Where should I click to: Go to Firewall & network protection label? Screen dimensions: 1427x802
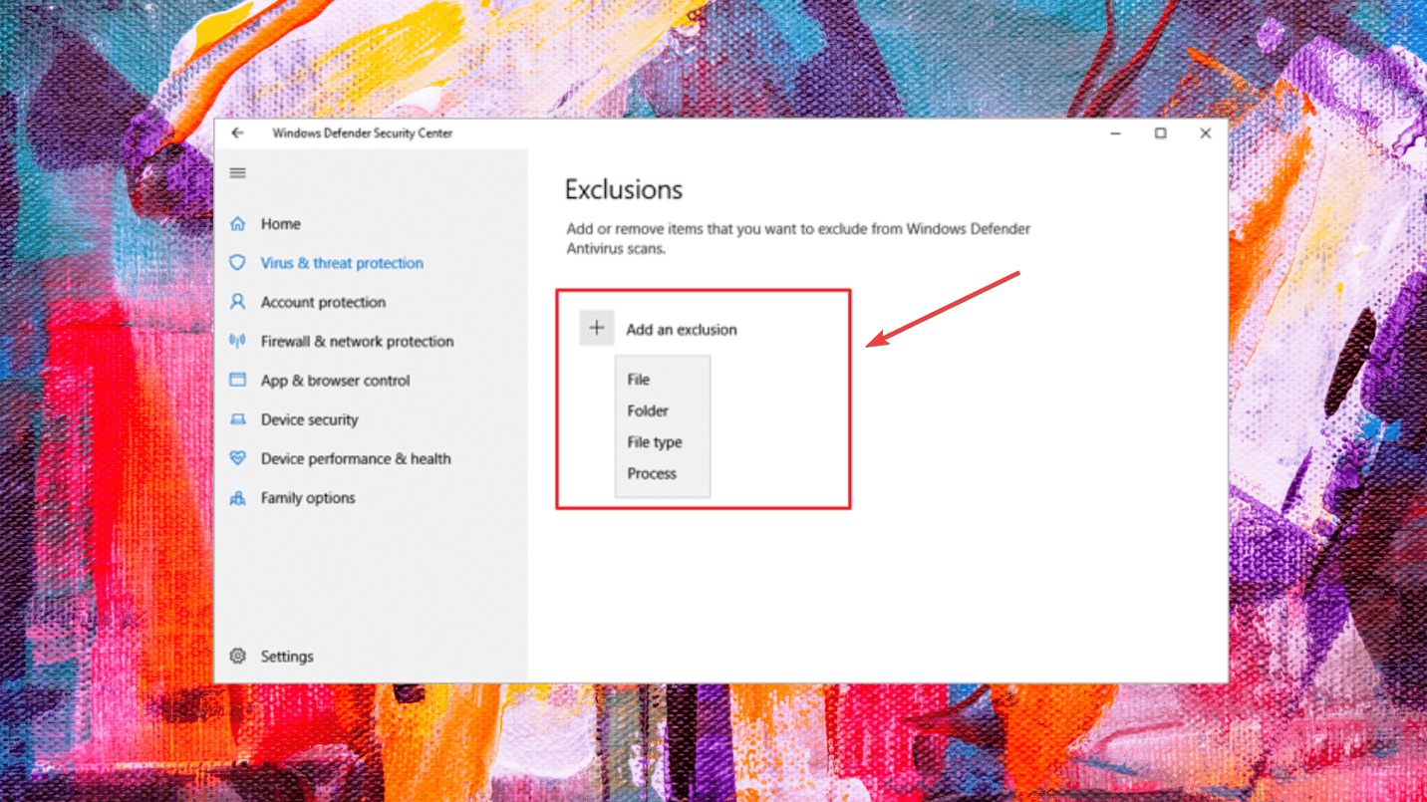point(357,341)
